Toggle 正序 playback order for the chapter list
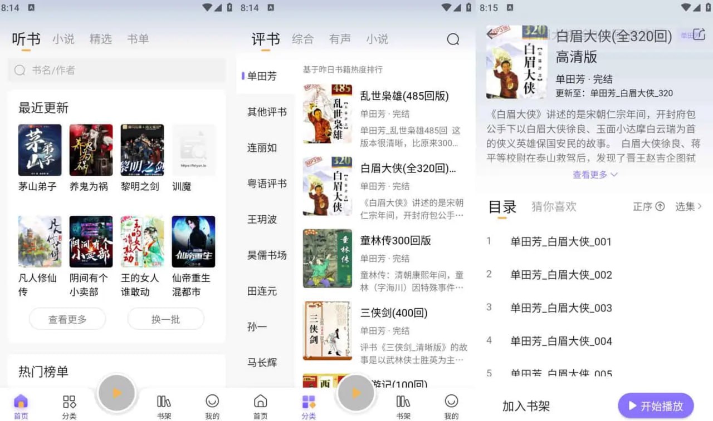 pyautogui.click(x=648, y=206)
